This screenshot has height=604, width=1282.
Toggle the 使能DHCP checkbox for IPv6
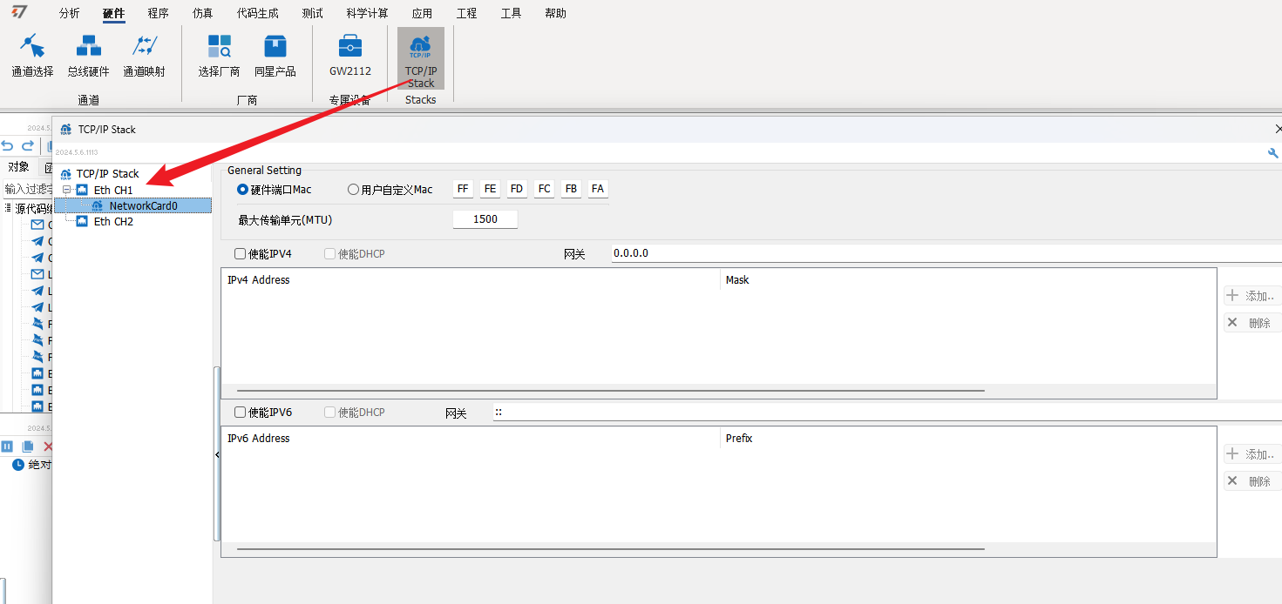(329, 412)
